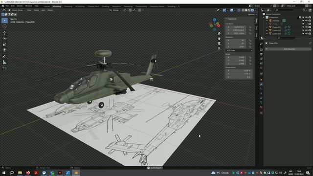Open the Object properties tab icon
Screen dimensions: 313x176
(x=261, y=80)
